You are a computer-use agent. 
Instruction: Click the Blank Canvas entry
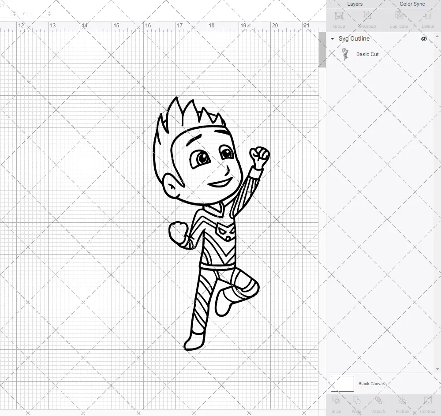point(372,383)
